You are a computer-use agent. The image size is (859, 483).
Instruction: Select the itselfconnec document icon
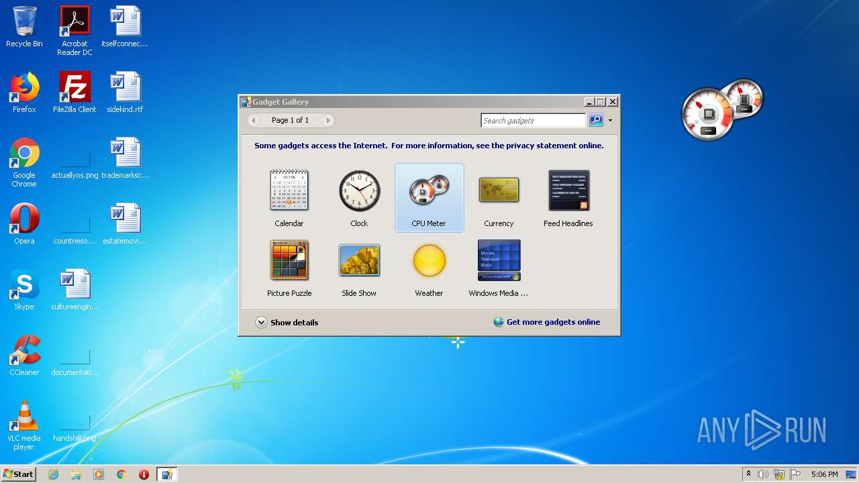[x=125, y=27]
